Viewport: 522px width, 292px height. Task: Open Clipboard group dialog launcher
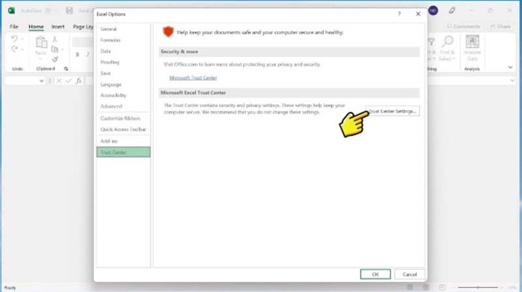[66, 69]
